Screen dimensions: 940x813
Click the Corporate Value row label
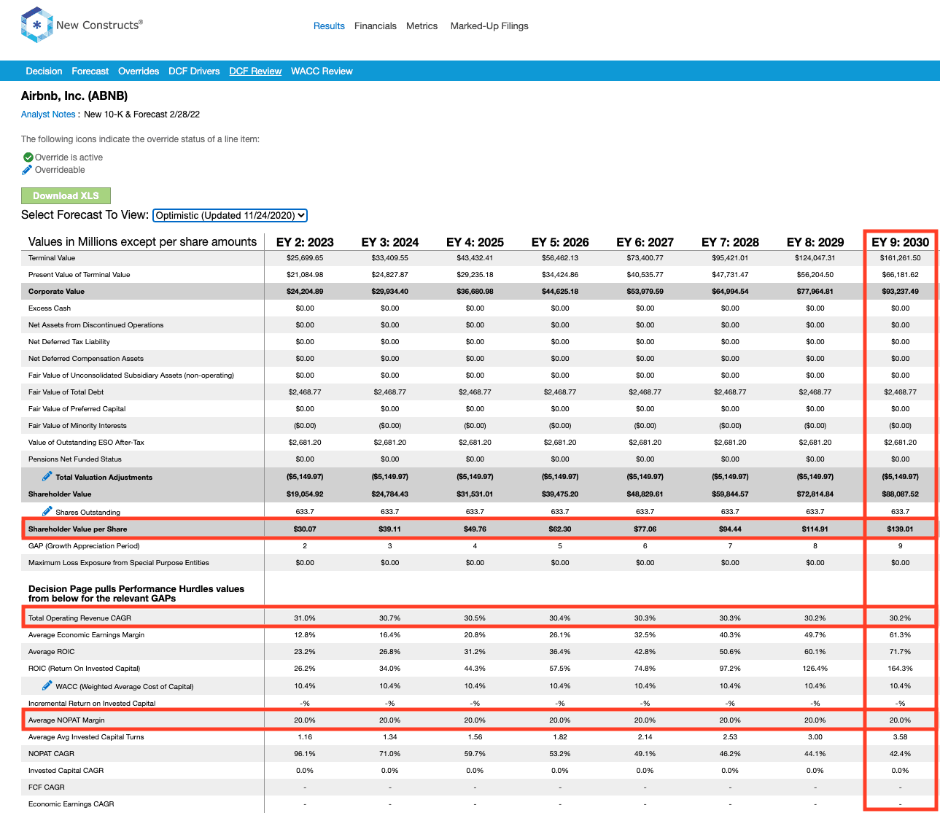56,292
